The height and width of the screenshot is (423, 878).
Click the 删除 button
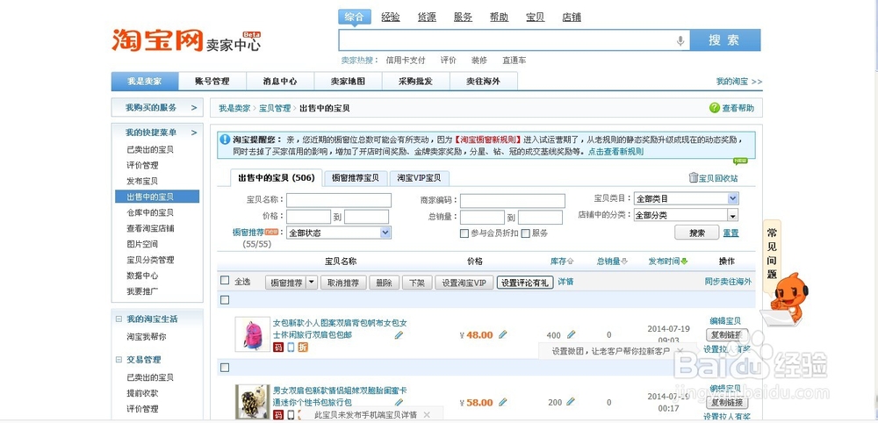click(385, 283)
